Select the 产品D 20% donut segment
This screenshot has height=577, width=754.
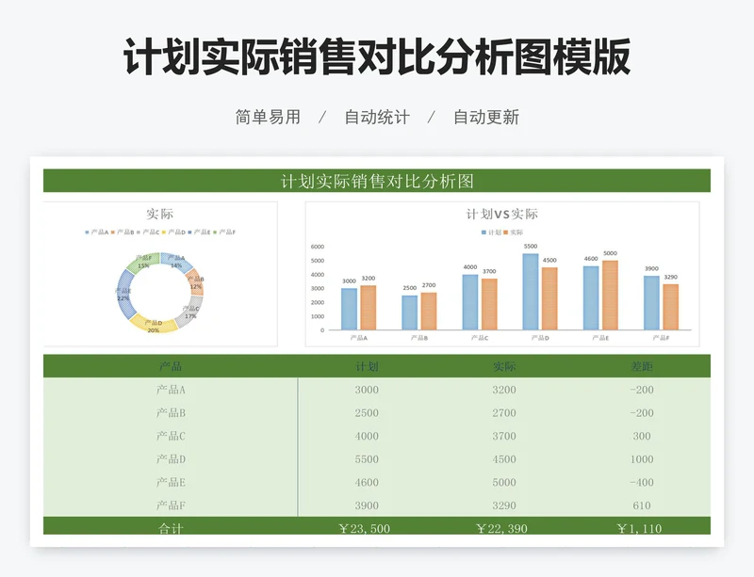(153, 326)
